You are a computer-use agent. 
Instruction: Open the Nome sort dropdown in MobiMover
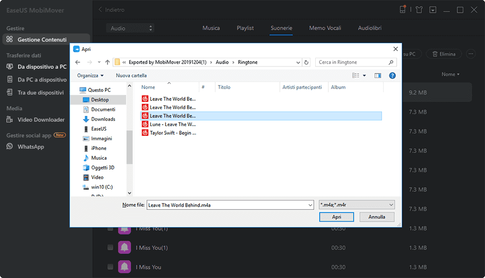451,74
